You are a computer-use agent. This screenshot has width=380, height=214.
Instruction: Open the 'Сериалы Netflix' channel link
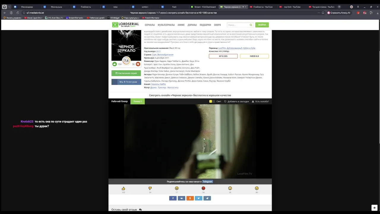click(x=158, y=84)
